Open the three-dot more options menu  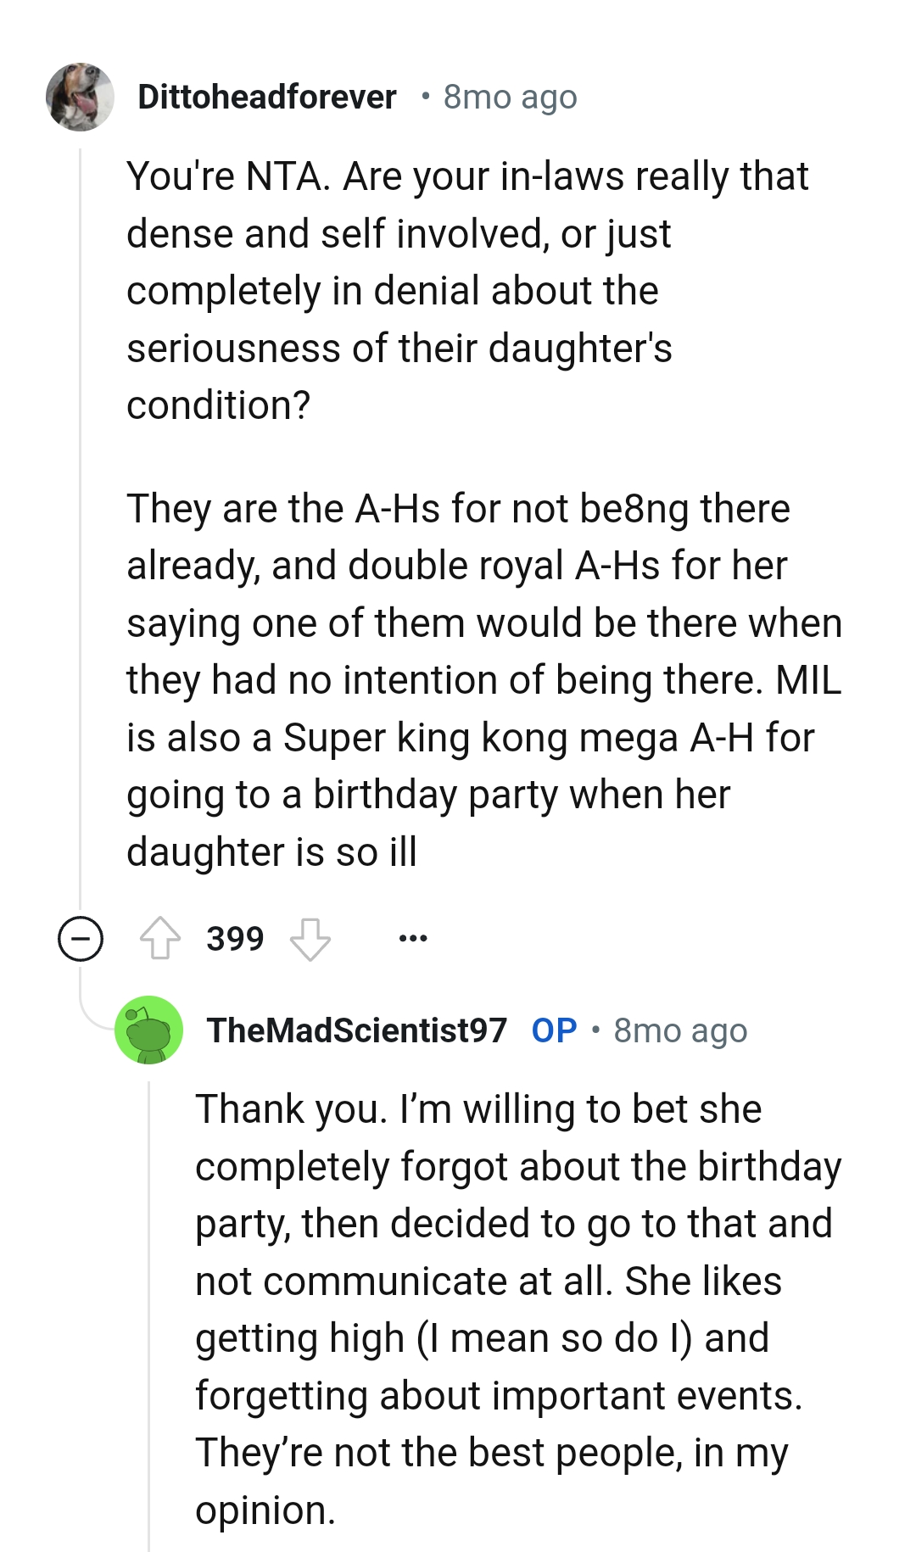coord(413,939)
